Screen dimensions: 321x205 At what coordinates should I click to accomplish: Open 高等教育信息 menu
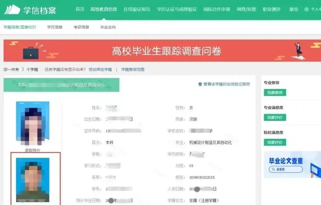pos(104,9)
